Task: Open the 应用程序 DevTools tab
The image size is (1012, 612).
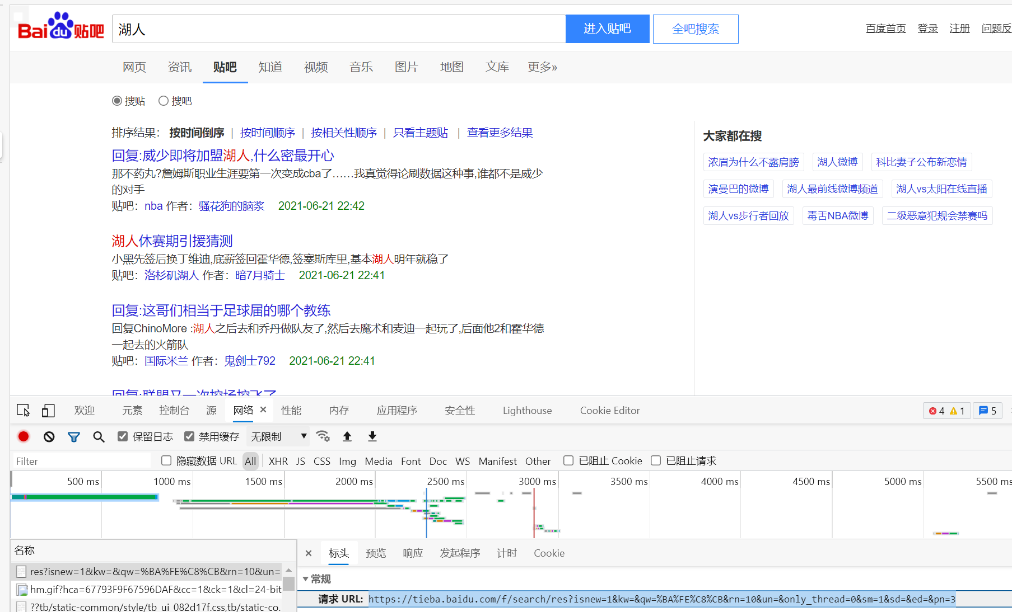Action: point(397,411)
